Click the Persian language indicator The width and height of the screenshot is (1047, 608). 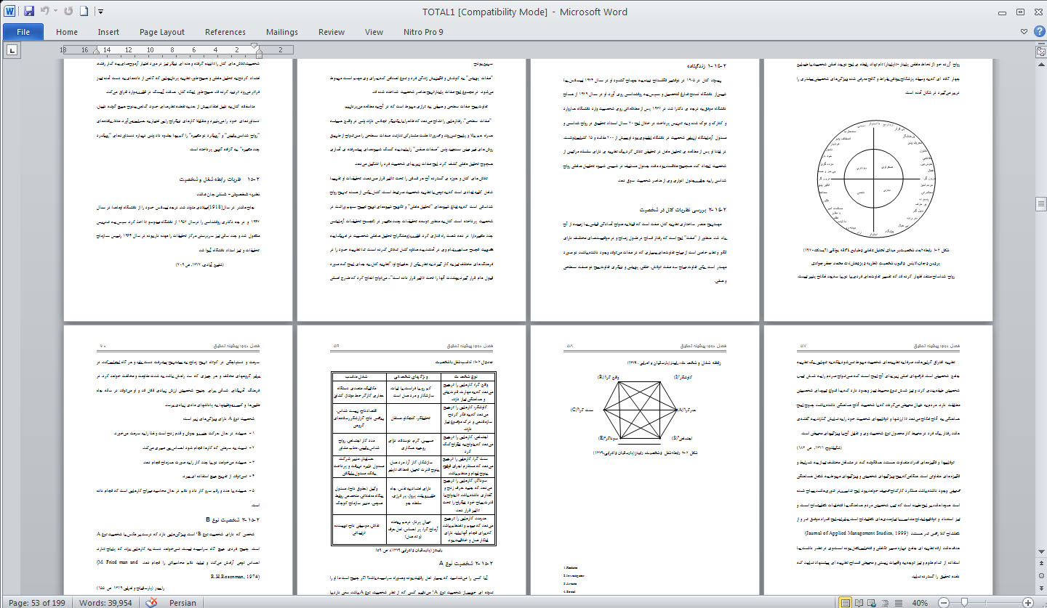182,603
